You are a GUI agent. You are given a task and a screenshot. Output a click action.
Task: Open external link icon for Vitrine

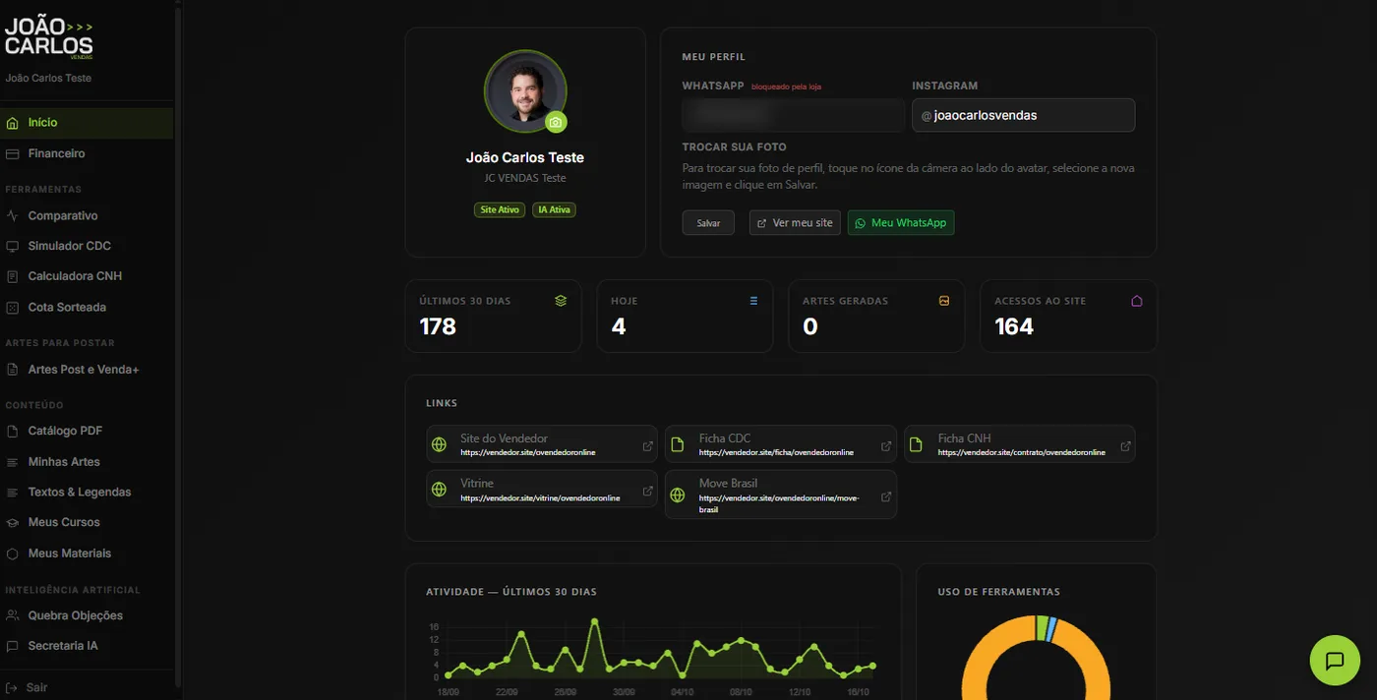coord(648,491)
